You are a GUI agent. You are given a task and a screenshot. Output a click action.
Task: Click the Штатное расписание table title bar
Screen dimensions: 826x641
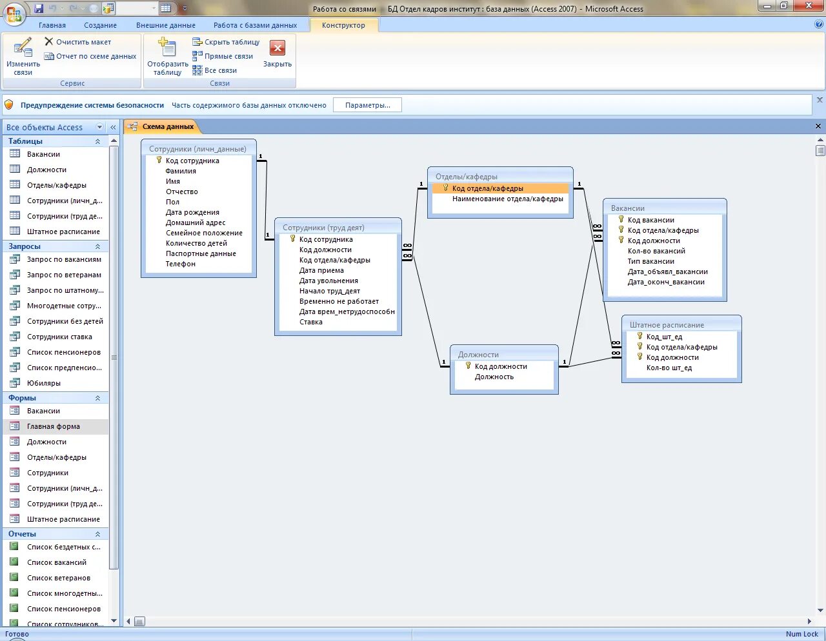[681, 325]
